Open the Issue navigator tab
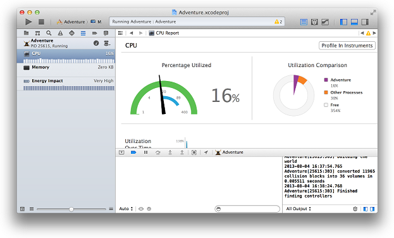The image size is (394, 238). (x=60, y=33)
